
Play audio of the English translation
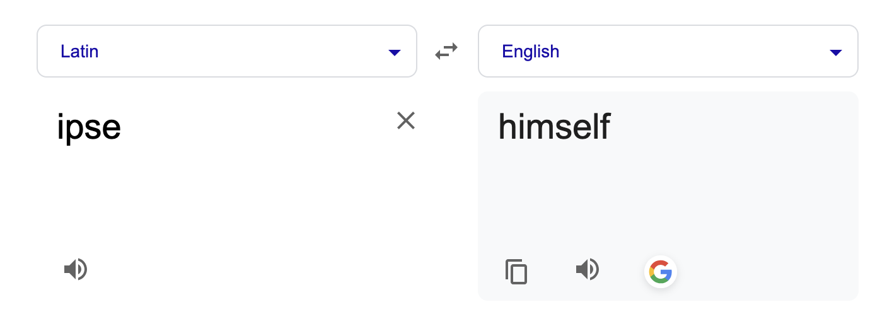(x=588, y=270)
